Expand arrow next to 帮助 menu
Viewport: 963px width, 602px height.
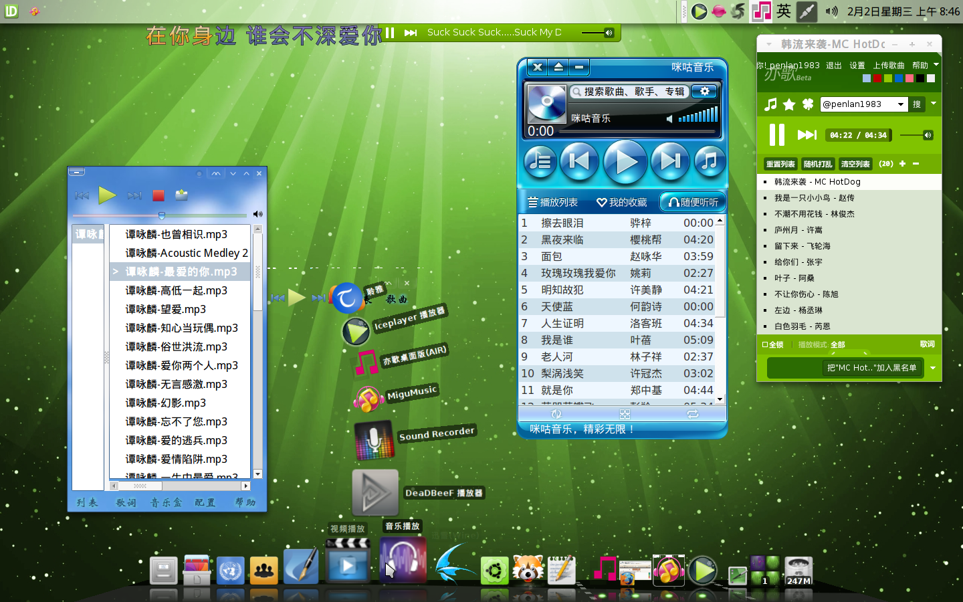pos(936,65)
